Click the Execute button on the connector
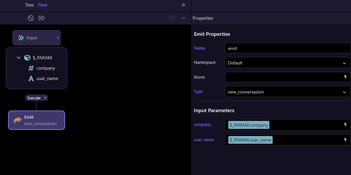Viewport: 351px width, 175px height. 36,98
